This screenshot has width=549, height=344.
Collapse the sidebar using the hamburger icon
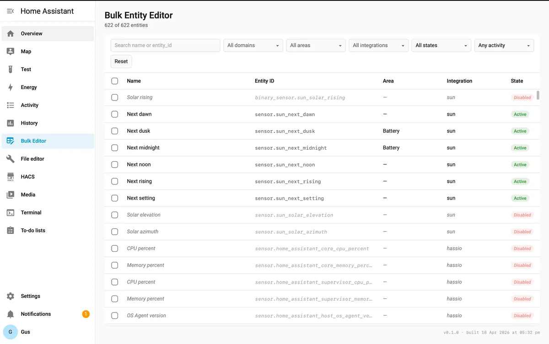click(x=11, y=11)
